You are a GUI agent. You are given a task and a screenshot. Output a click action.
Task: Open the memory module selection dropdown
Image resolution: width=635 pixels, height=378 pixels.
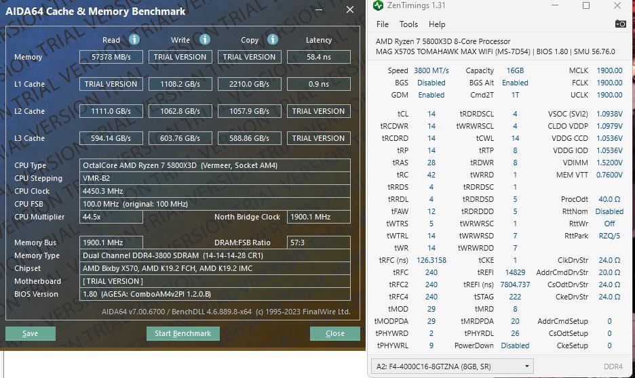pyautogui.click(x=453, y=366)
